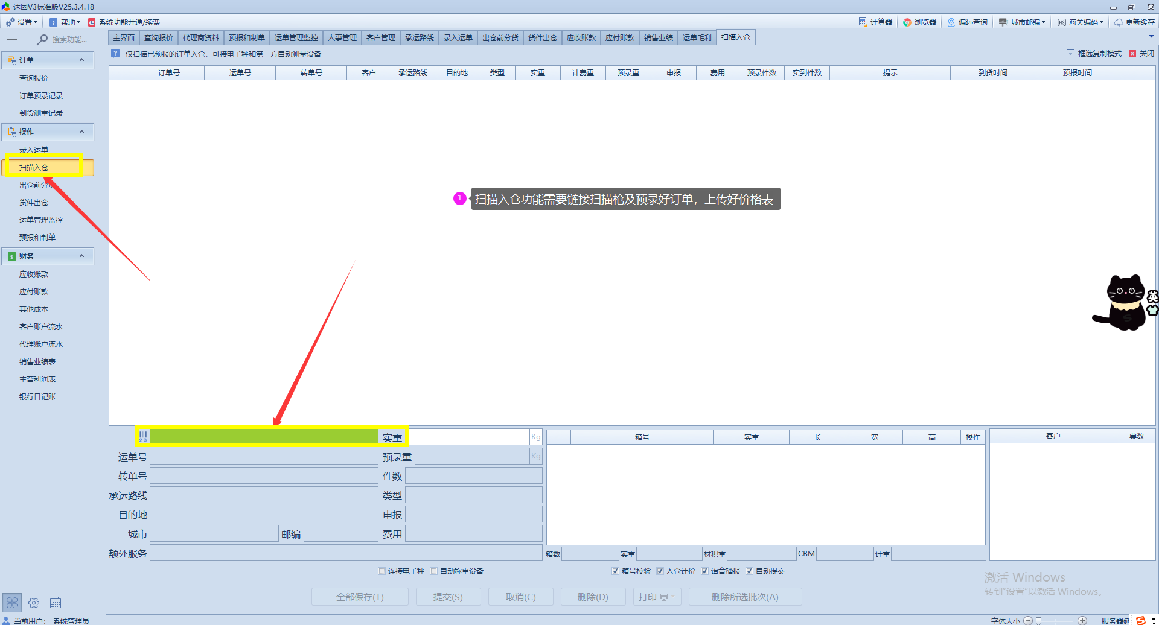Viewport: 1159px width, 625px height.
Task: Enable the 连接电子秤 checkbox
Action: tap(382, 571)
